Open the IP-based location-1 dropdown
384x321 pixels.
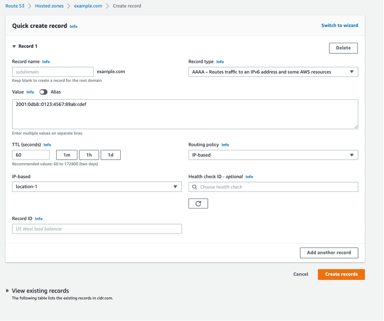pyautogui.click(x=97, y=186)
